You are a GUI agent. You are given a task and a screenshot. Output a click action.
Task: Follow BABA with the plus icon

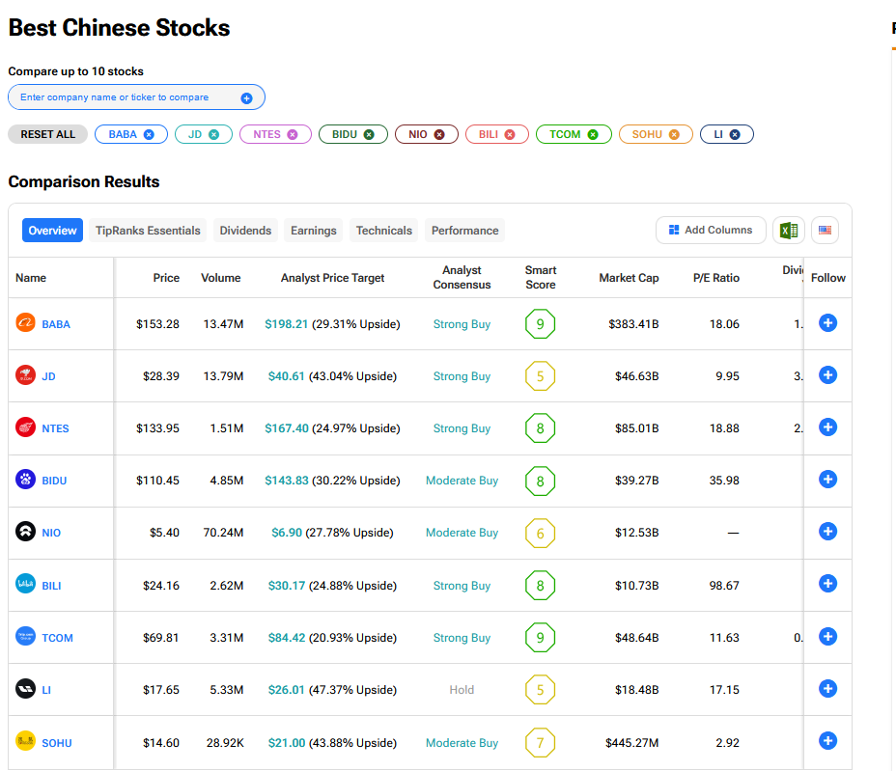[827, 323]
